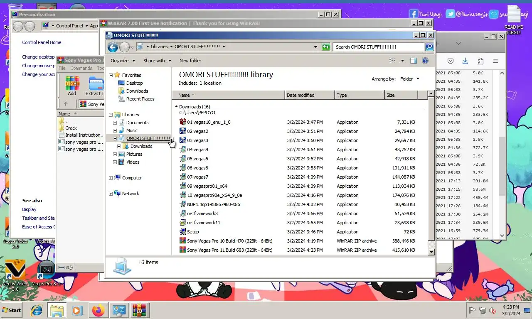Expand the Computer tree node
532x319 pixels.
(111, 178)
